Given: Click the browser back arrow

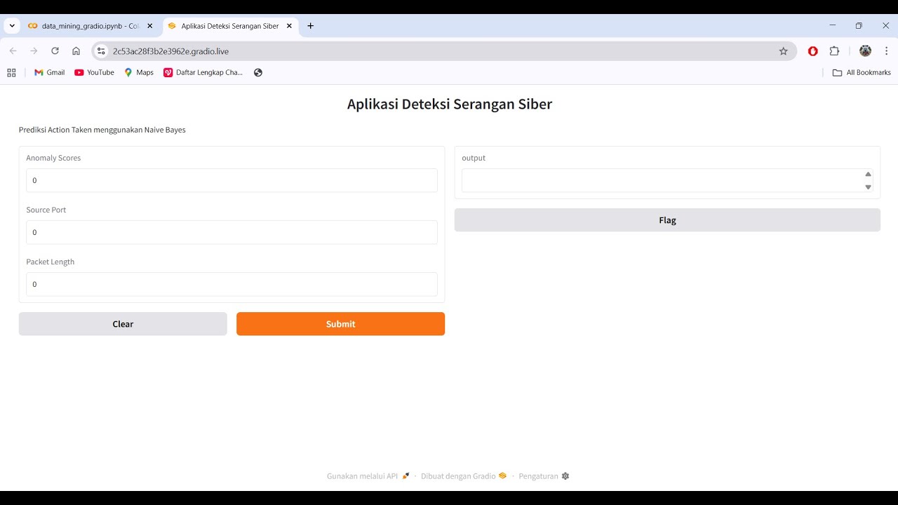Looking at the screenshot, I should (x=13, y=51).
